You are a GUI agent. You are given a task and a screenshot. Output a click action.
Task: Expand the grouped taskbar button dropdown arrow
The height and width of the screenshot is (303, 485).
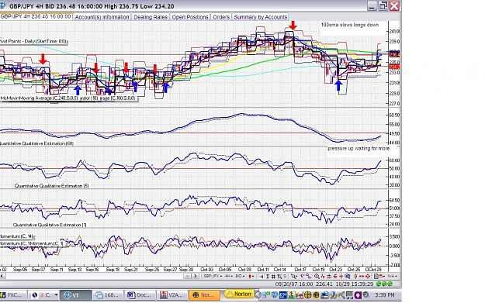(56, 295)
